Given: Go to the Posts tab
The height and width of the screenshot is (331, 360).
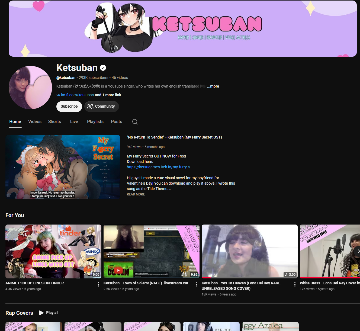Looking at the screenshot, I should click(117, 122).
